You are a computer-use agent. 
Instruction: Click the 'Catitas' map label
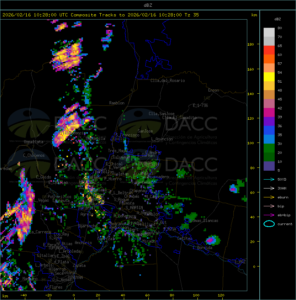(x=185, y=239)
